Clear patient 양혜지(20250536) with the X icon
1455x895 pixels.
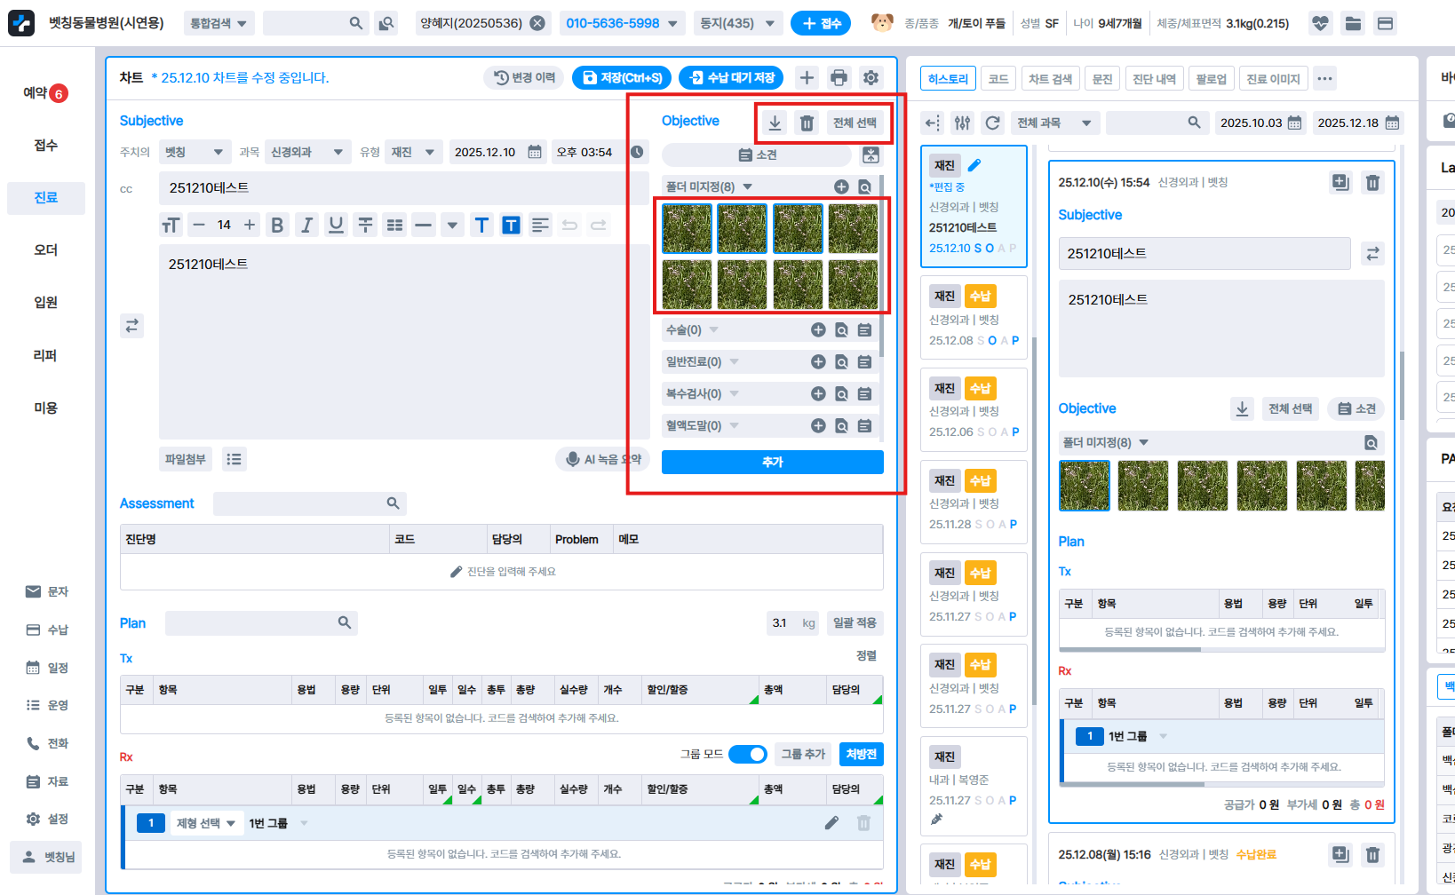[537, 23]
